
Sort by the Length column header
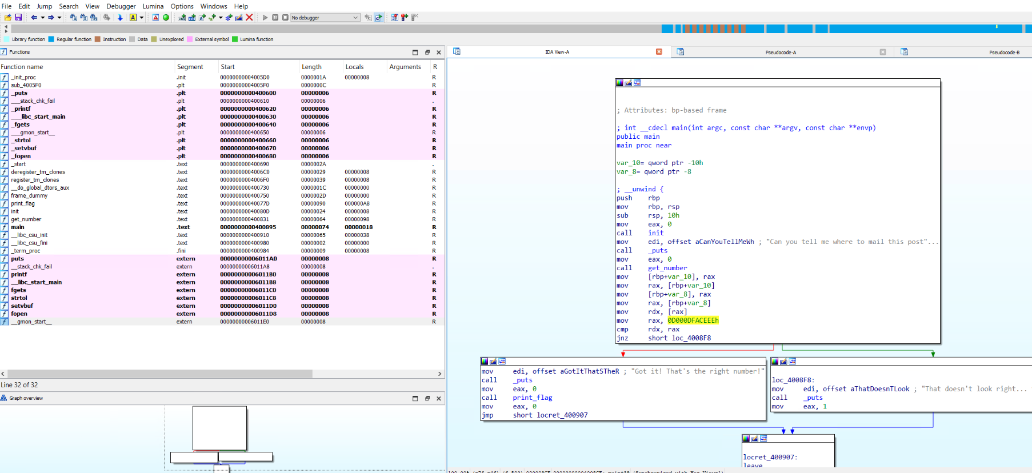[321, 67]
